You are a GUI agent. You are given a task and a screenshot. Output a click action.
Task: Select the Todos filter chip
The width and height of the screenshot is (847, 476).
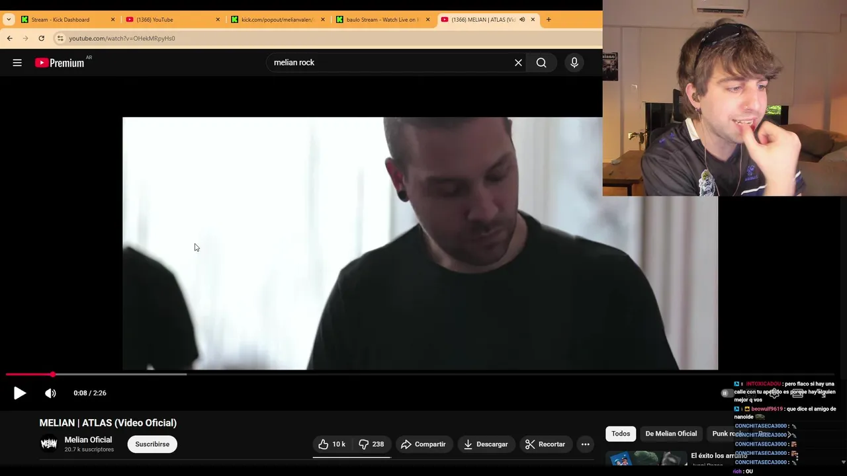point(621,434)
